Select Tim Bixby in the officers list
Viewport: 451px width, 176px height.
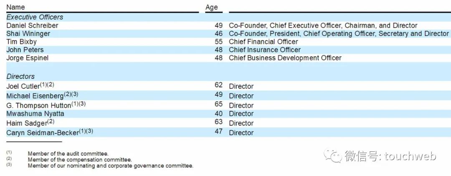(x=22, y=42)
